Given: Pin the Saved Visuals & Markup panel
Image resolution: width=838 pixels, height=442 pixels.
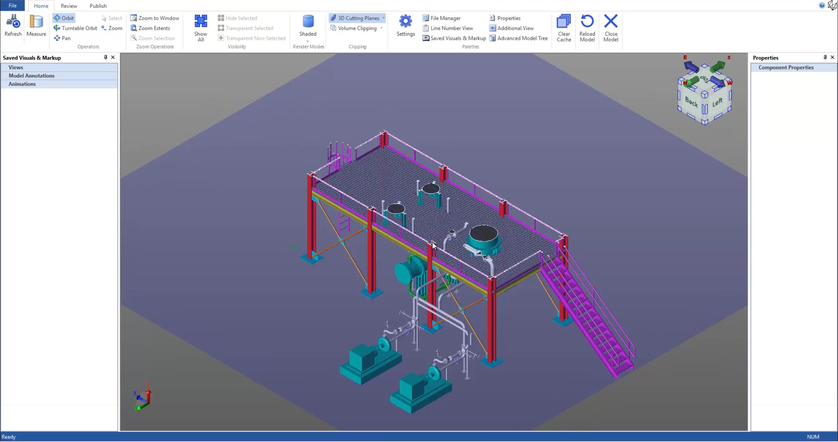Looking at the screenshot, I should pos(105,57).
